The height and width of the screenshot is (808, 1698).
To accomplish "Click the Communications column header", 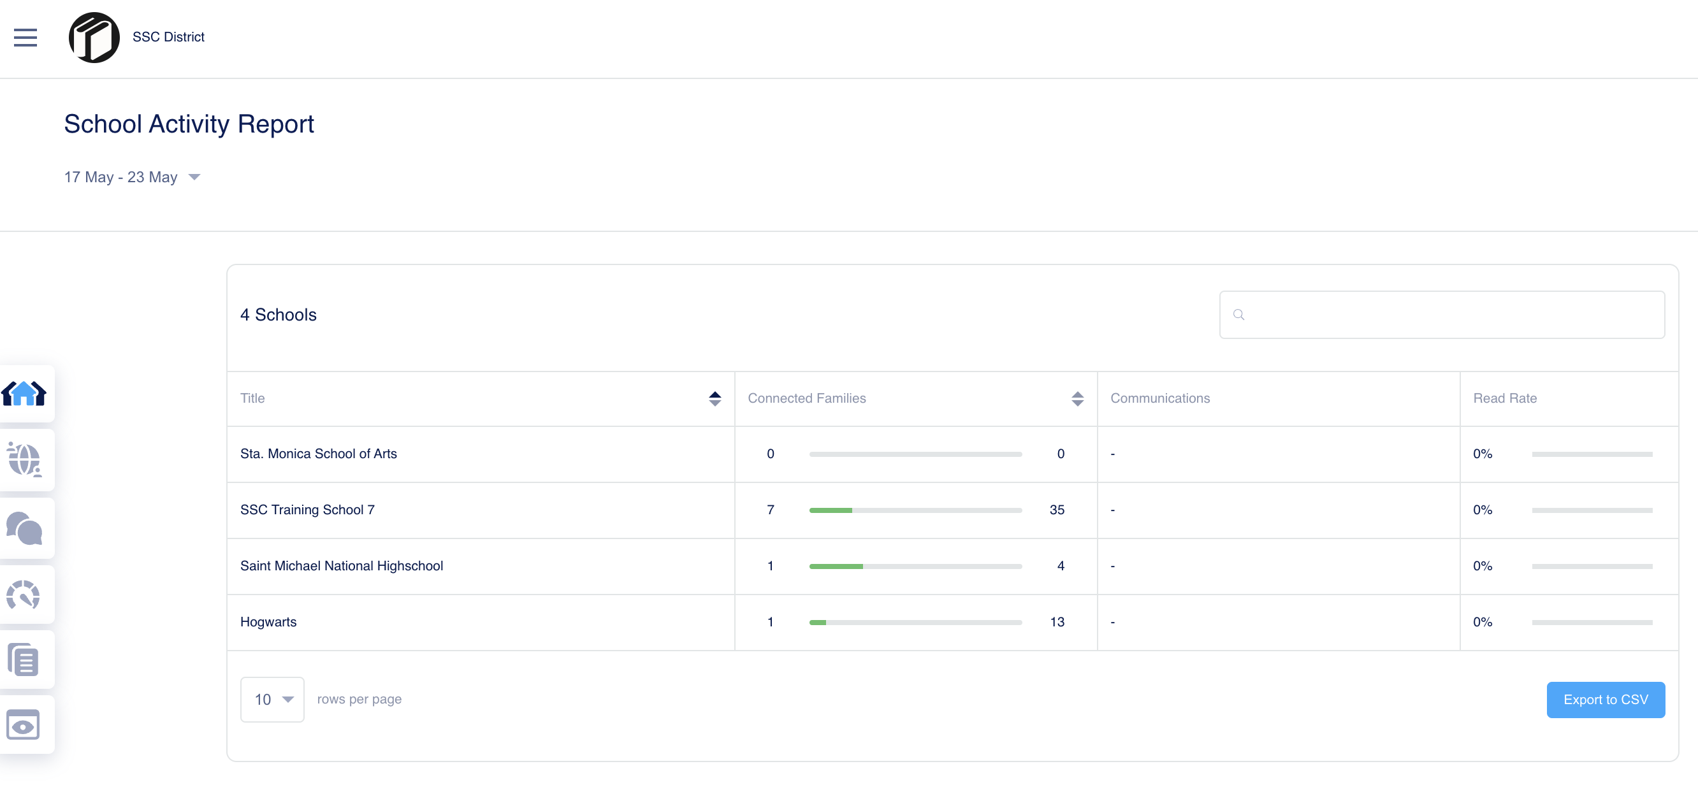I will [x=1160, y=399].
